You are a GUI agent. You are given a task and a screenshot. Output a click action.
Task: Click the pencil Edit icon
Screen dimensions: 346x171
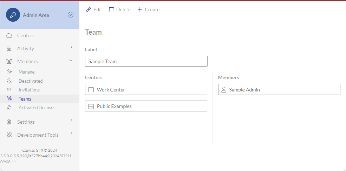click(x=88, y=9)
